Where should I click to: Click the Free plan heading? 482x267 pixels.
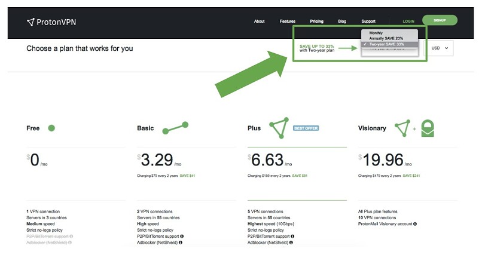(x=33, y=128)
